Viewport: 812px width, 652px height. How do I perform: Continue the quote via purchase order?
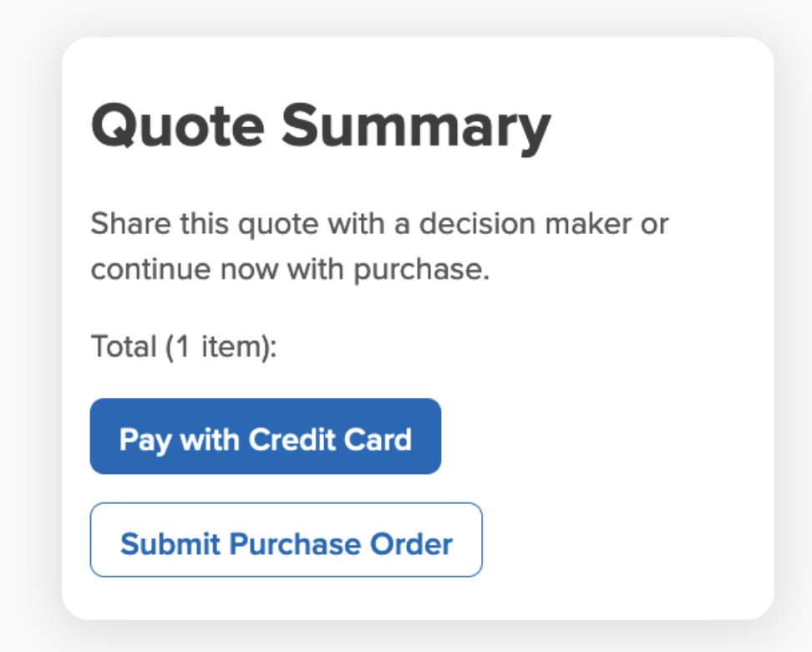[286, 539]
